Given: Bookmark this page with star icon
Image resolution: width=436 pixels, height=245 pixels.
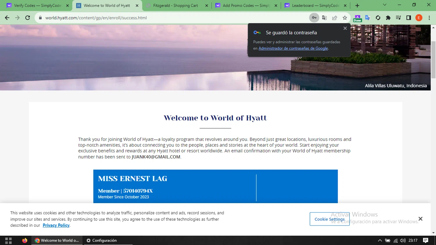Looking at the screenshot, I should tap(345, 18).
